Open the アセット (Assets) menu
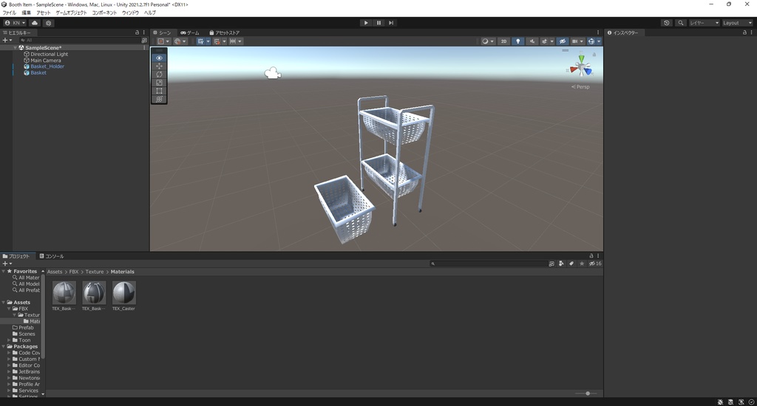Viewport: 757px width, 406px height. (44, 13)
